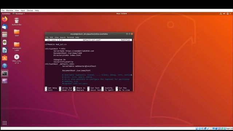Open VirtualBox File menu
The width and height of the screenshot is (233, 131).
coord(3,11)
